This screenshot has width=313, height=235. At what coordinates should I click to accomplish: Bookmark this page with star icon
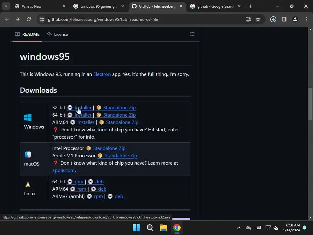click(x=258, y=19)
